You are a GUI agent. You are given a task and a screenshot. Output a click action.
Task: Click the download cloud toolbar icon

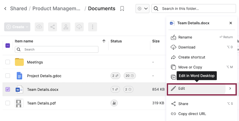coord(79,27)
